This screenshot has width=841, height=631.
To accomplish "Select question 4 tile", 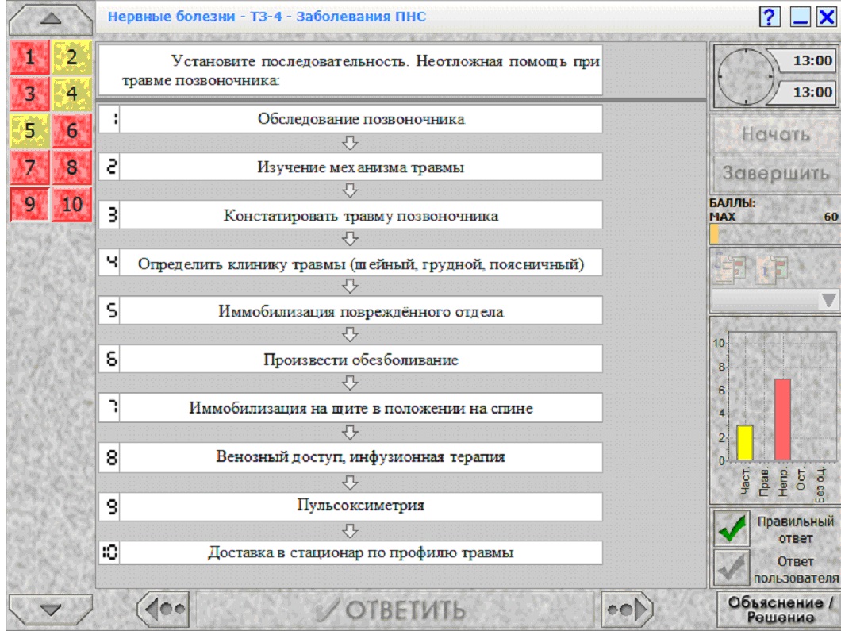I will coord(72,94).
